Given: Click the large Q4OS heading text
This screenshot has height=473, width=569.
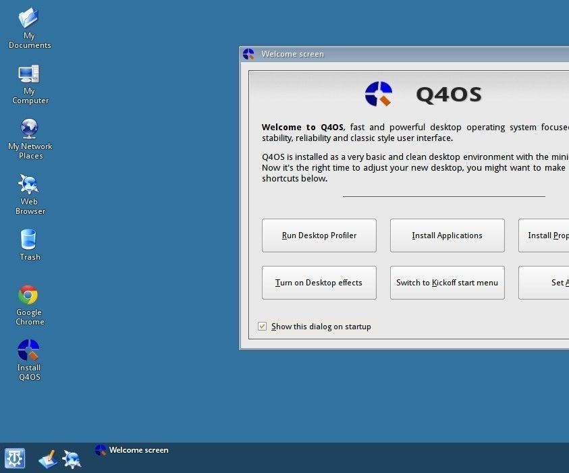Looking at the screenshot, I should pyautogui.click(x=449, y=94).
